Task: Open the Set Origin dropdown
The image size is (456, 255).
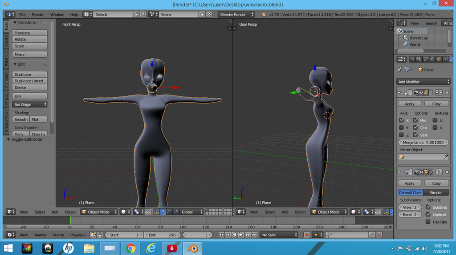Action: [30, 104]
